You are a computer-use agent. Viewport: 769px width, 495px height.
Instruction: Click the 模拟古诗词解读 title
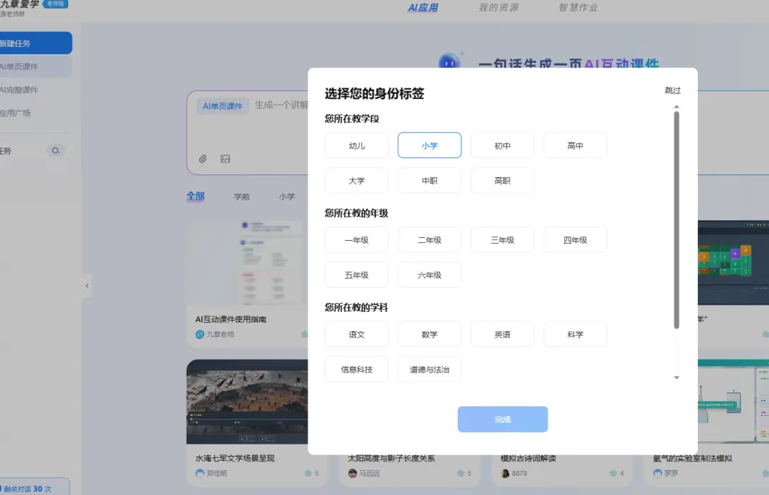(x=528, y=458)
